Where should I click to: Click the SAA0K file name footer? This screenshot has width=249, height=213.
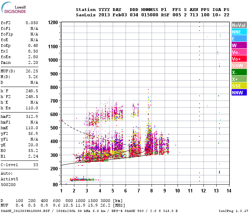pos(25,211)
